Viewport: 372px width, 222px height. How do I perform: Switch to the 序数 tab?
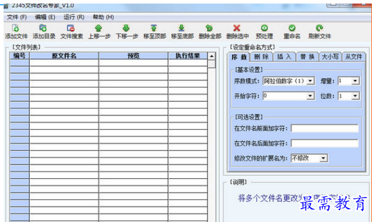tap(239, 57)
